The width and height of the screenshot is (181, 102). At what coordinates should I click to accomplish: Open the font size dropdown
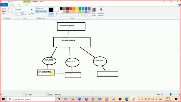(20, 14)
